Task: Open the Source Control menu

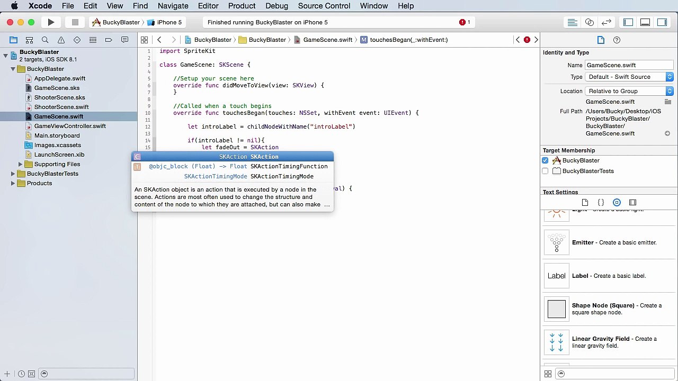Action: click(x=324, y=6)
